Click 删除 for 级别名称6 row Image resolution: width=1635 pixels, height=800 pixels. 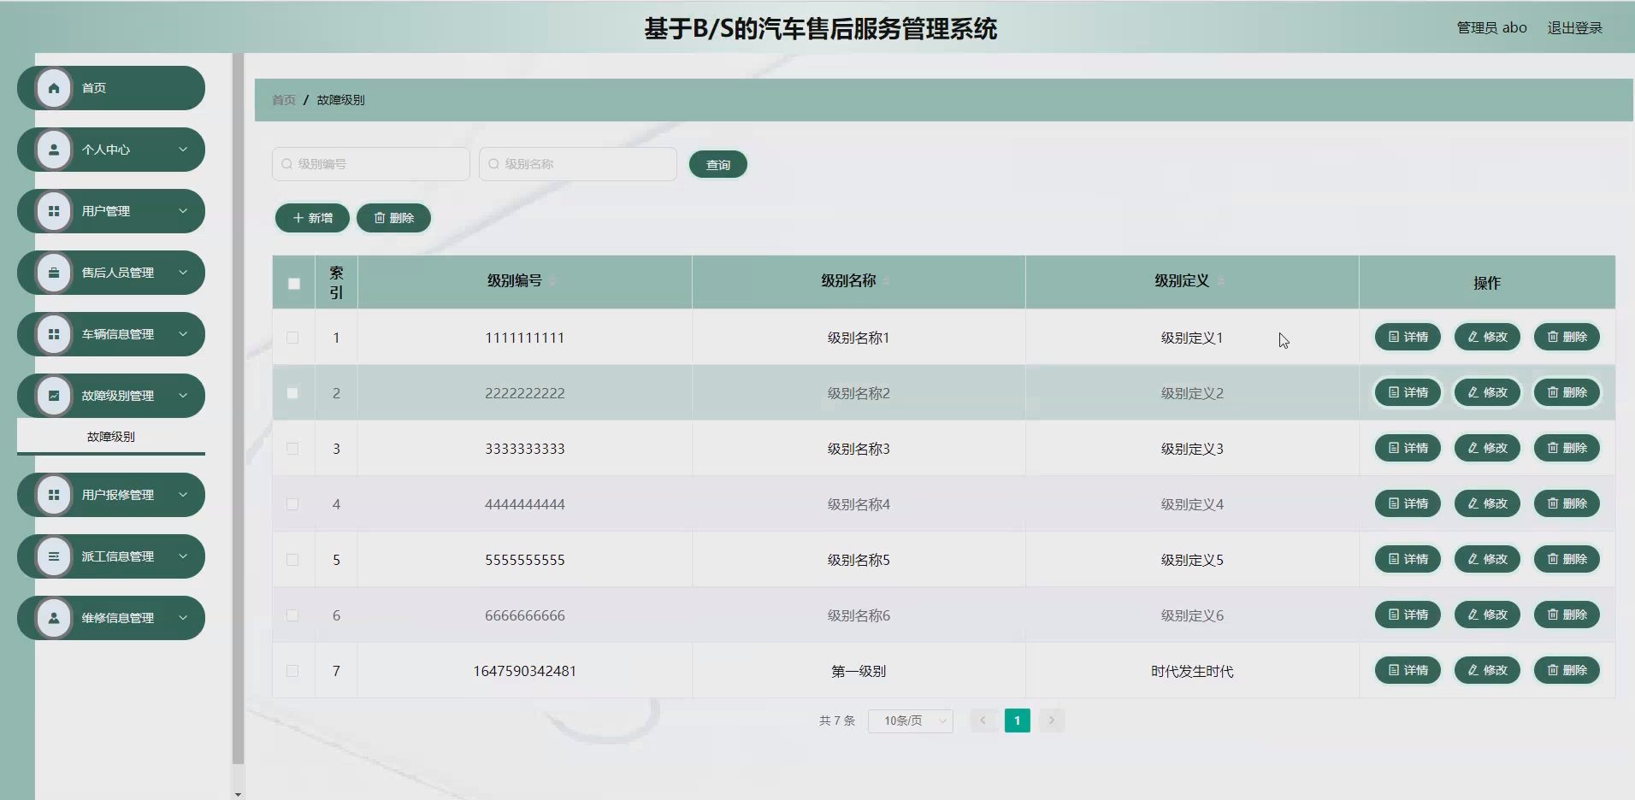pyautogui.click(x=1567, y=615)
